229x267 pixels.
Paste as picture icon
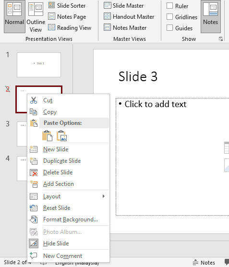pos(61,136)
